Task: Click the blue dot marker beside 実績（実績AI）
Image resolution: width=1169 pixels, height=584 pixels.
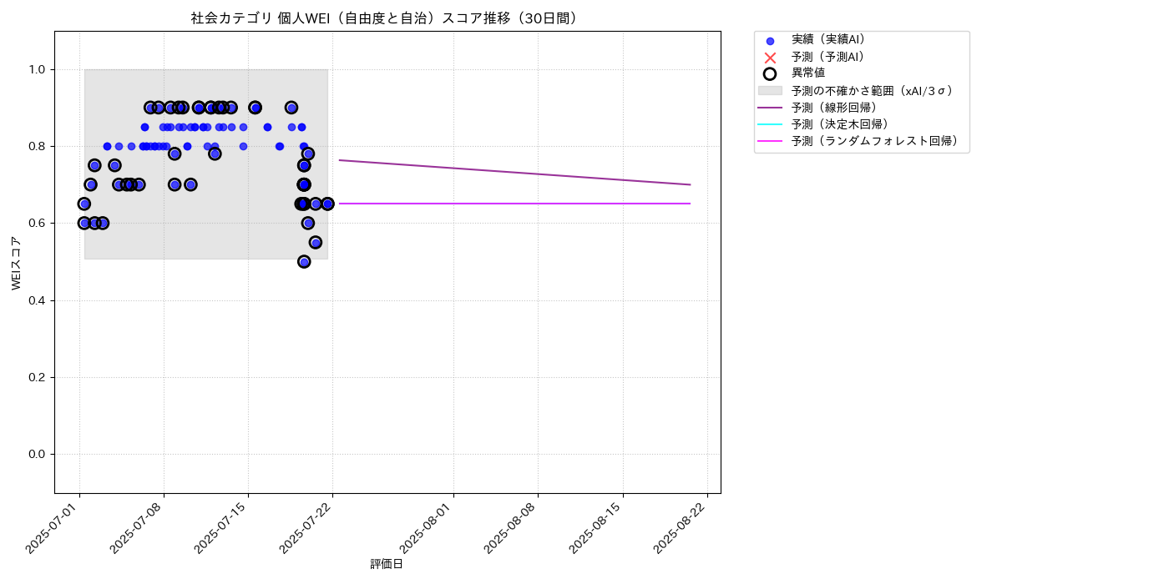Action: coord(770,41)
